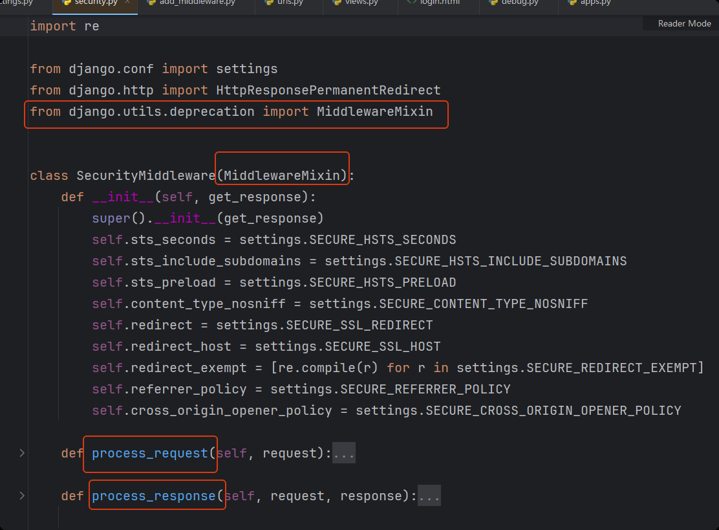
Task: Click SECURE_REFERRER_POLICY setting
Action: point(425,389)
